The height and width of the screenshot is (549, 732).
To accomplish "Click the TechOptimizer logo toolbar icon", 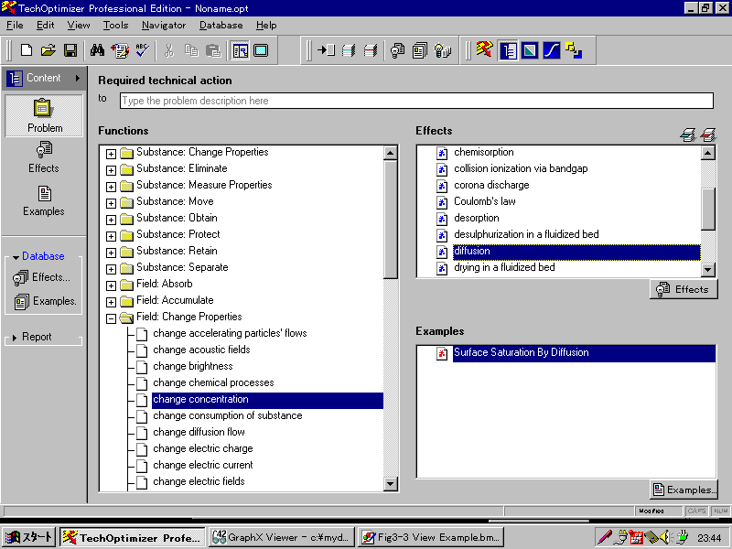I will click(x=484, y=49).
